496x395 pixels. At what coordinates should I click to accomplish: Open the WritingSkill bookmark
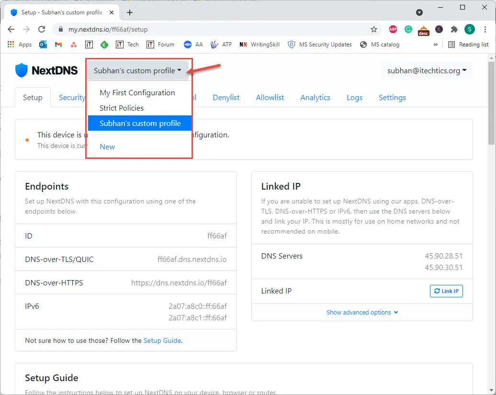(259, 45)
